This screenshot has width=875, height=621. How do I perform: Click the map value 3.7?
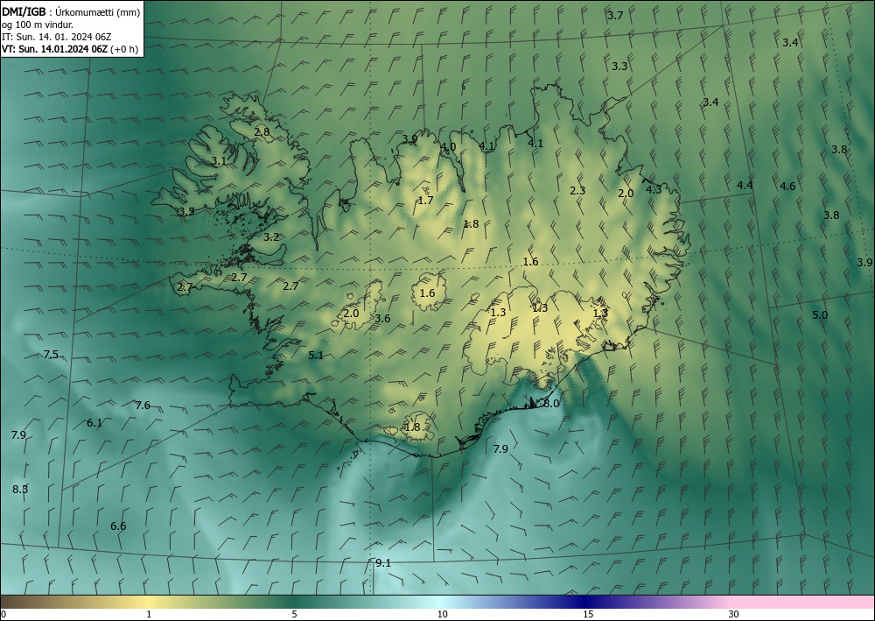[x=615, y=16]
